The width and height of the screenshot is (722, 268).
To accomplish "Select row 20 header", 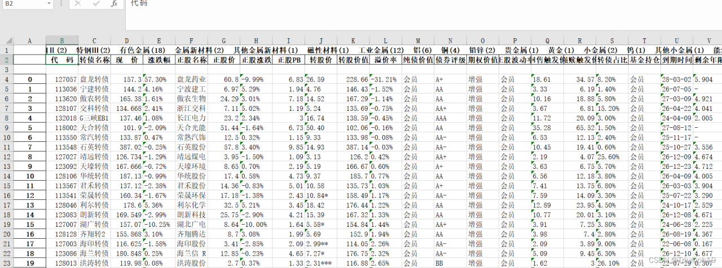I will coord(6,234).
